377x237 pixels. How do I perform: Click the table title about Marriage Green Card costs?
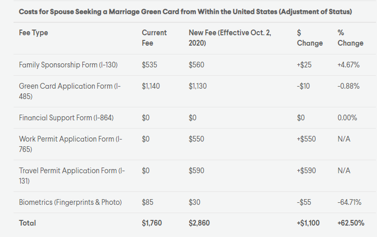click(185, 12)
